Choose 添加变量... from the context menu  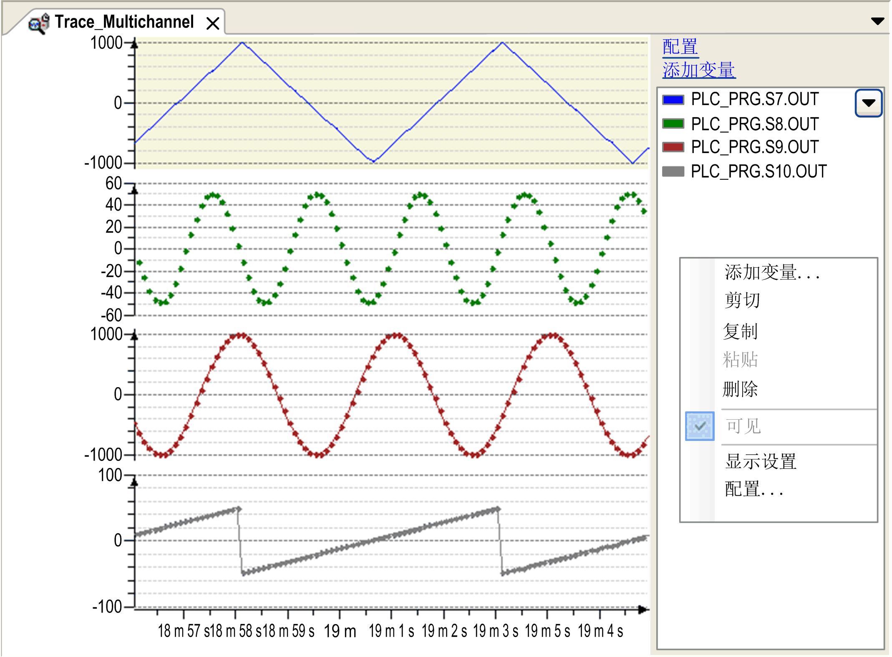772,272
